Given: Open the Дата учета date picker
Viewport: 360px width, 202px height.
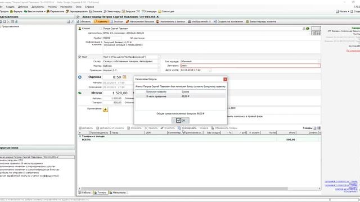Looking at the screenshot, I should (x=210, y=70).
